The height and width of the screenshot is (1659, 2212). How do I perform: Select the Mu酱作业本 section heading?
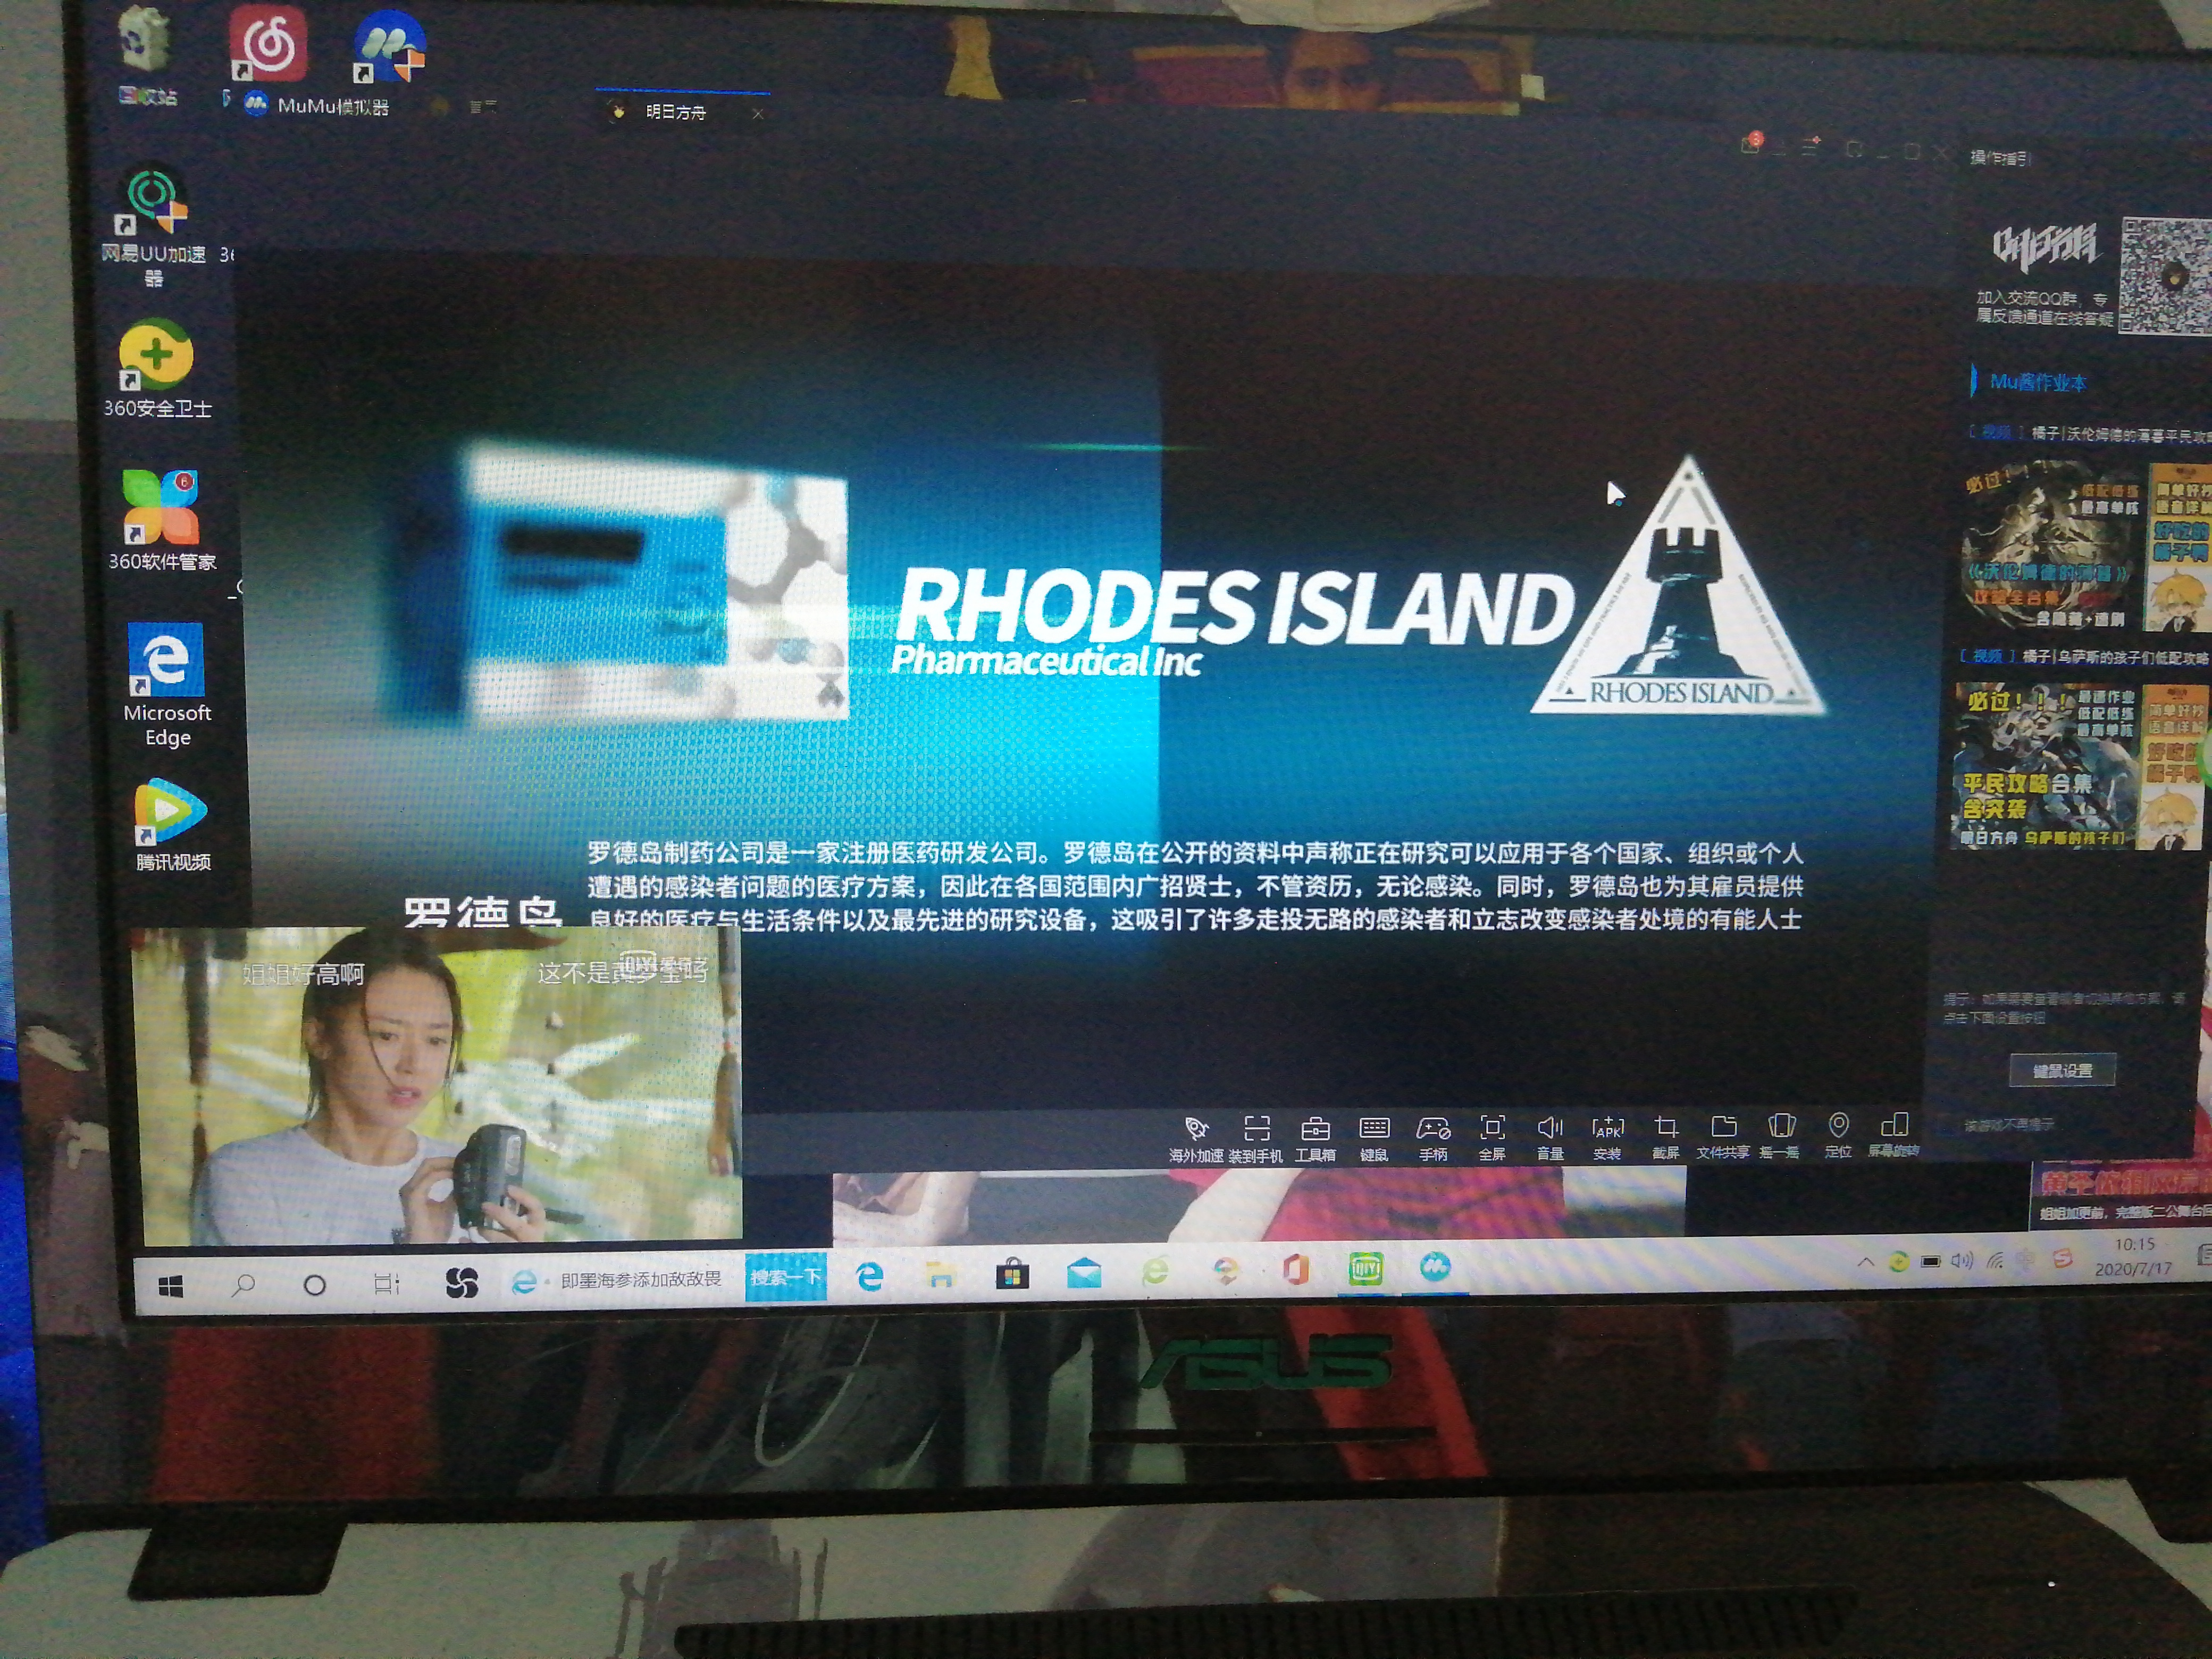[2037, 381]
